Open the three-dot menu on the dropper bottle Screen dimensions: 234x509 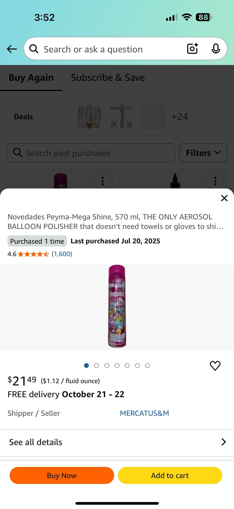[215, 181]
